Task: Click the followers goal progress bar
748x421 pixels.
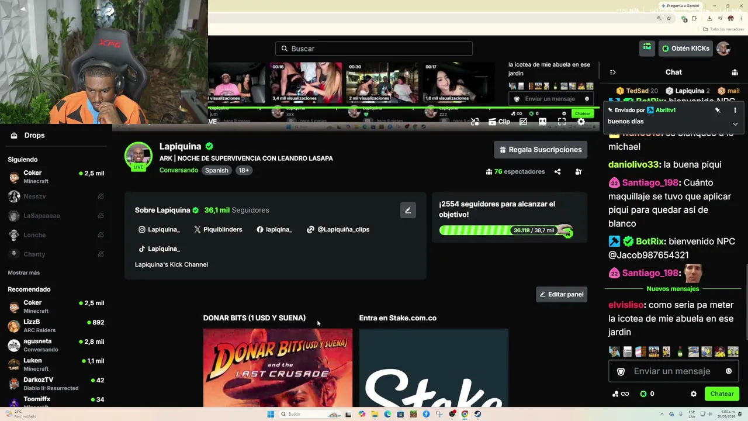Action: 506,230
